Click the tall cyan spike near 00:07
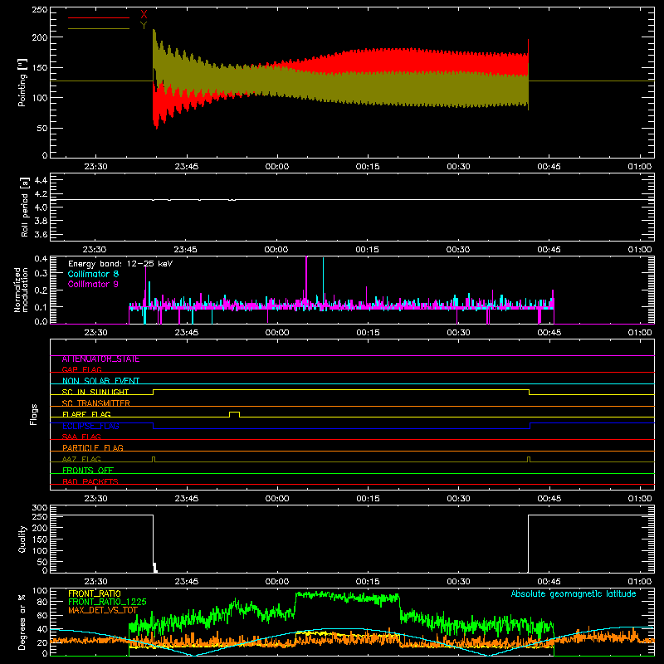Image resolution: width=664 pixels, height=664 pixels. [323, 281]
